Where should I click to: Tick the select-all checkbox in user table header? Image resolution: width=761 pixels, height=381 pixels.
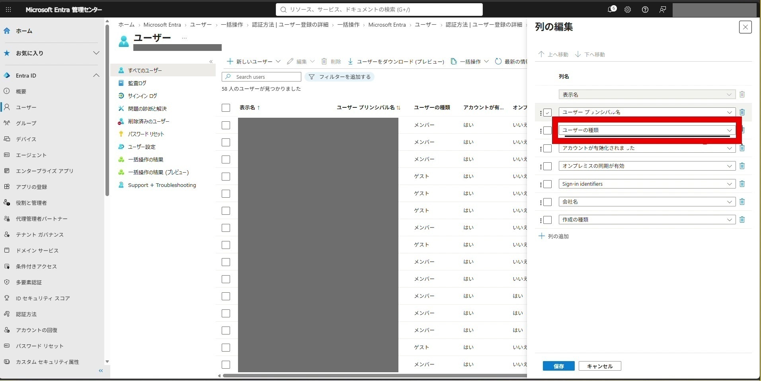point(226,108)
